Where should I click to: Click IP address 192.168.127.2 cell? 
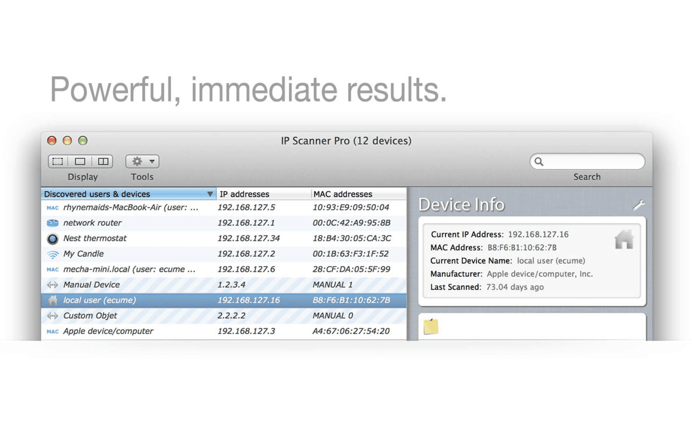(x=246, y=254)
